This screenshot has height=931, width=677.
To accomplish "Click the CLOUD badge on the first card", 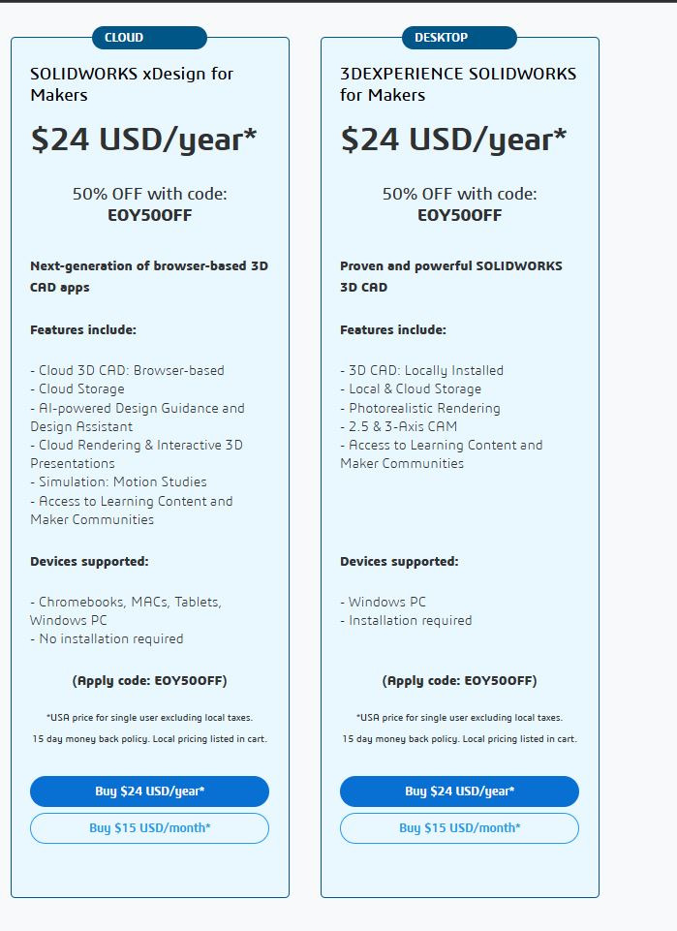I will pyautogui.click(x=123, y=38).
